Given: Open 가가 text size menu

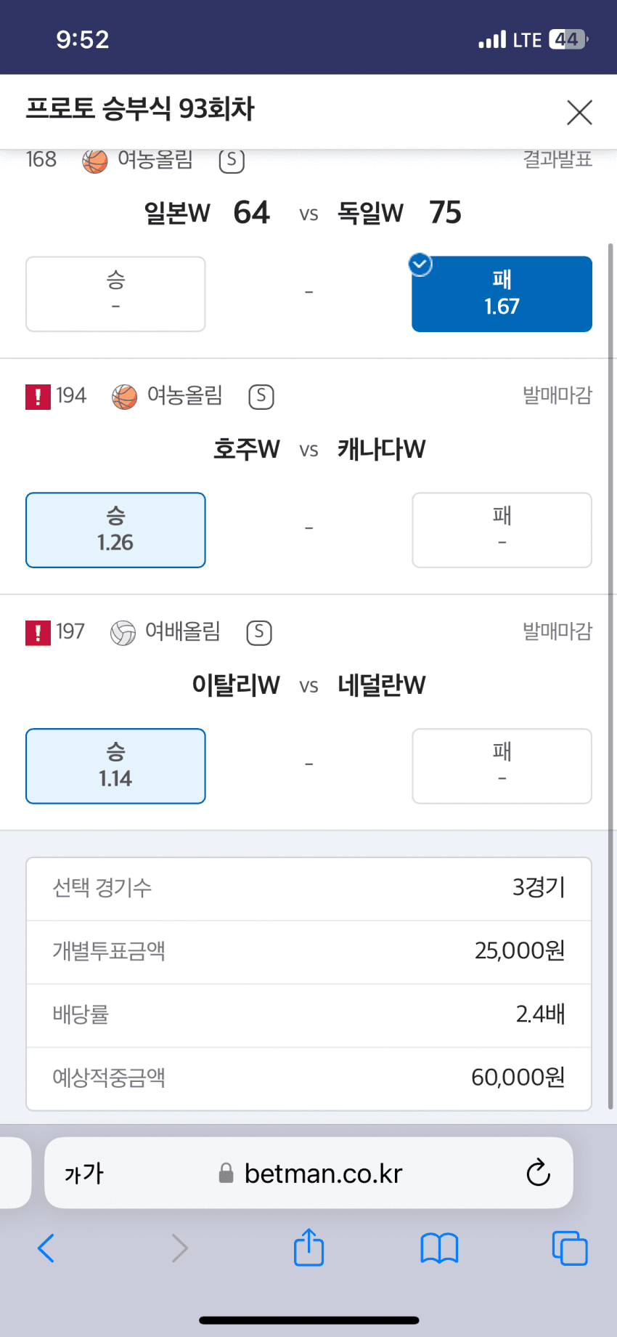Looking at the screenshot, I should (x=84, y=1173).
